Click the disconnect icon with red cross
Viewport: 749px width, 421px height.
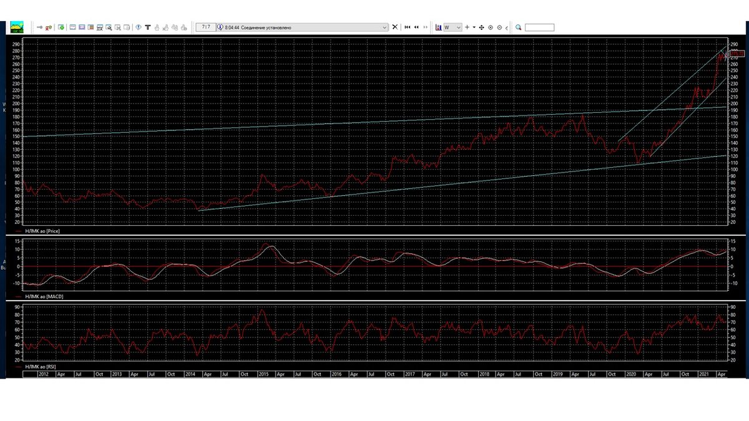pyautogui.click(x=48, y=27)
